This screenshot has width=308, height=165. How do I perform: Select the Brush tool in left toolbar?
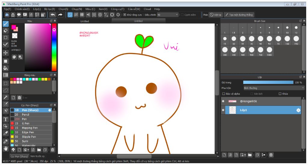click(5, 24)
